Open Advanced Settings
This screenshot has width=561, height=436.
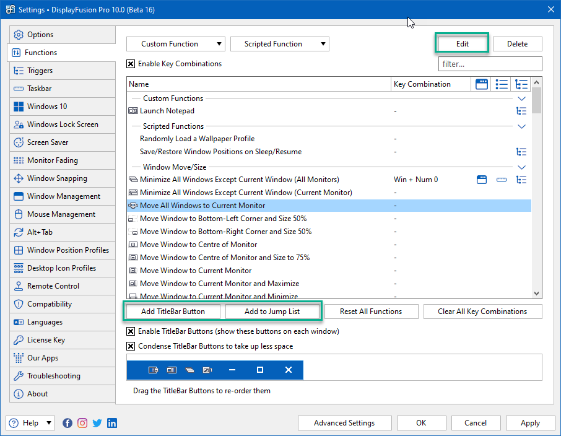pyautogui.click(x=344, y=423)
